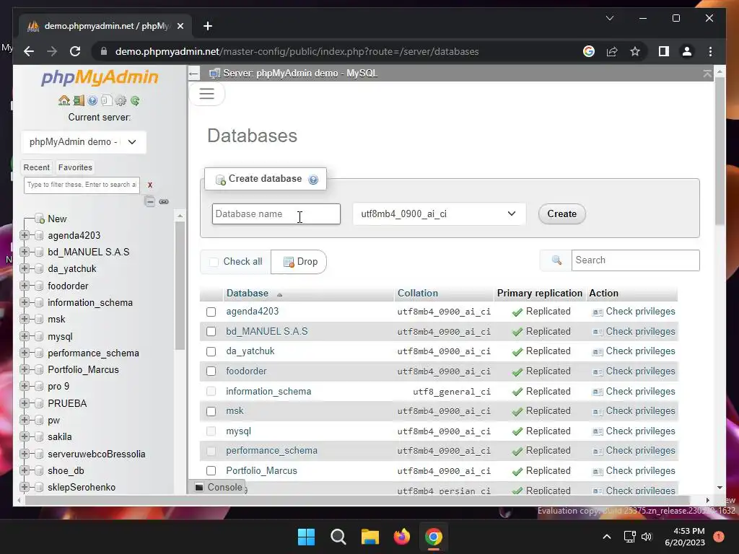Screen dimensions: 739x554
Task: Click the Drop button
Action: point(299,261)
